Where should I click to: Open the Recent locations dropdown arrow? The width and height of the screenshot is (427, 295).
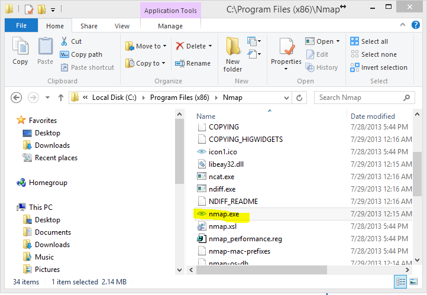pos(47,98)
